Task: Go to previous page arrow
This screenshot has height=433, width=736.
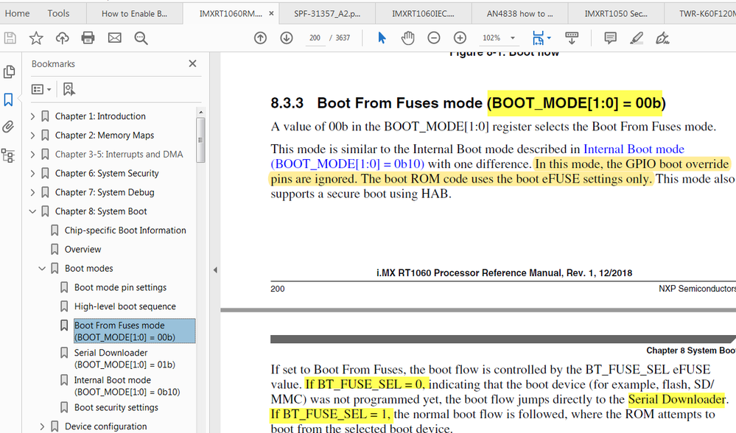Action: coord(260,38)
